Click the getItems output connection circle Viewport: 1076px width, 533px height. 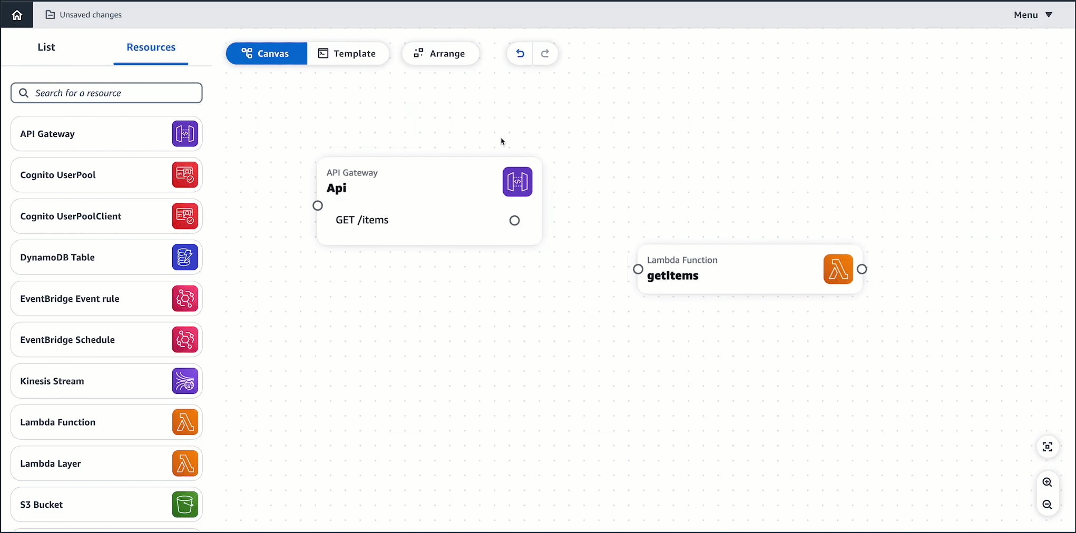coord(862,269)
